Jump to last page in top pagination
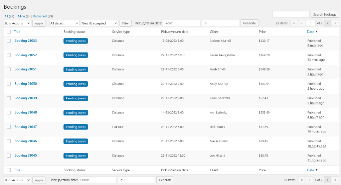 335,23
